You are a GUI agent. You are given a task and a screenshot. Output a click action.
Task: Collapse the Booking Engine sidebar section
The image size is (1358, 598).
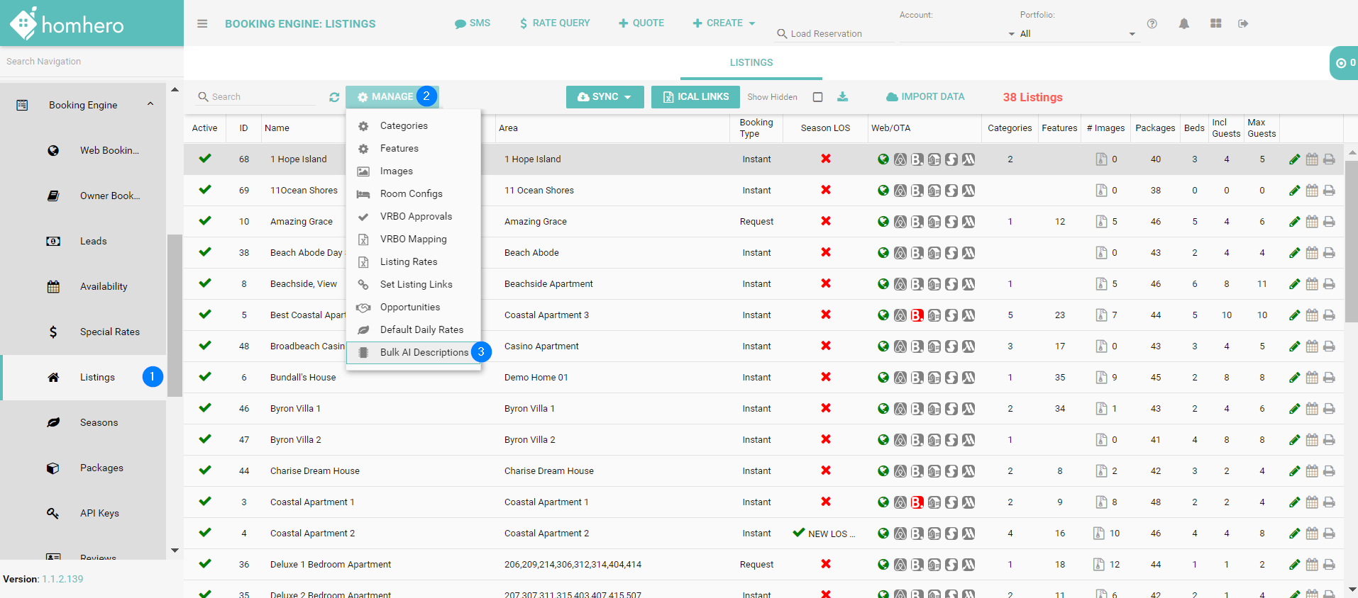click(x=150, y=104)
